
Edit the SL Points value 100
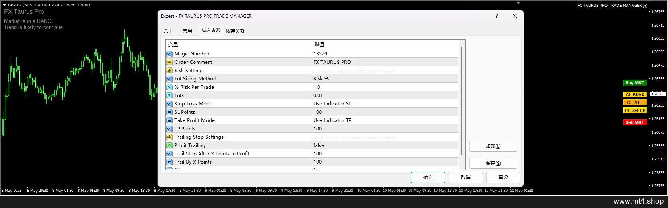point(385,112)
